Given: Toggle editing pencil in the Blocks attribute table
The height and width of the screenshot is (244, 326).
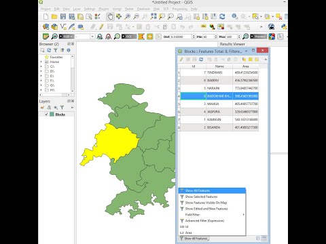Looking at the screenshot, I should point(181,60).
